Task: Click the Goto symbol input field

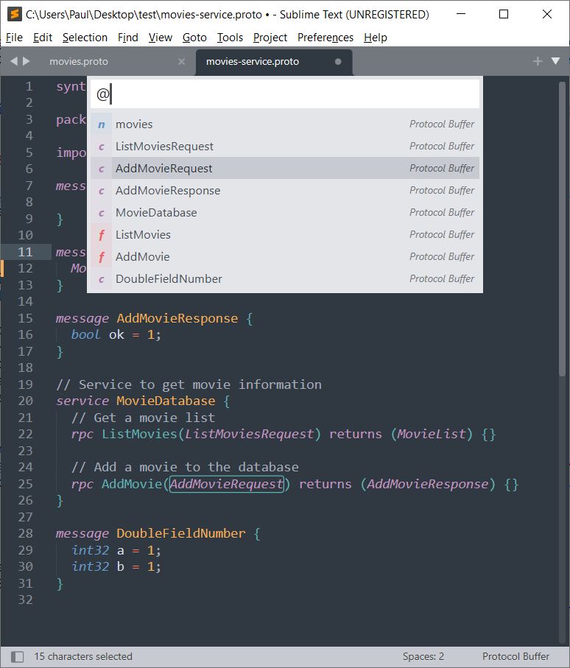Action: coord(284,94)
